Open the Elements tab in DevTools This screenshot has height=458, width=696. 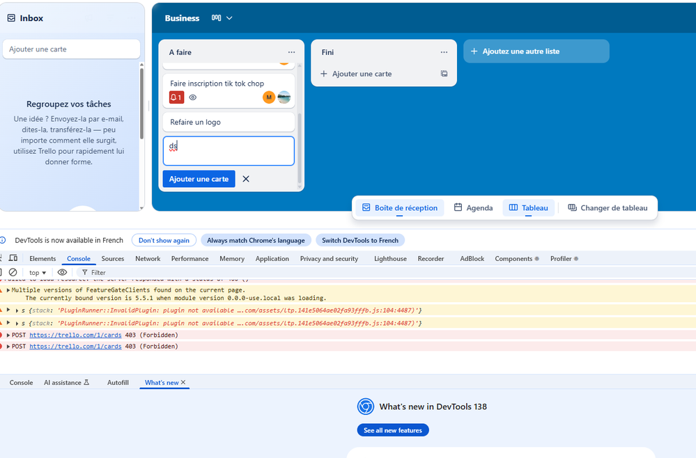tap(42, 258)
